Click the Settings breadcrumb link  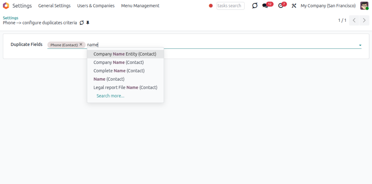coord(11,18)
